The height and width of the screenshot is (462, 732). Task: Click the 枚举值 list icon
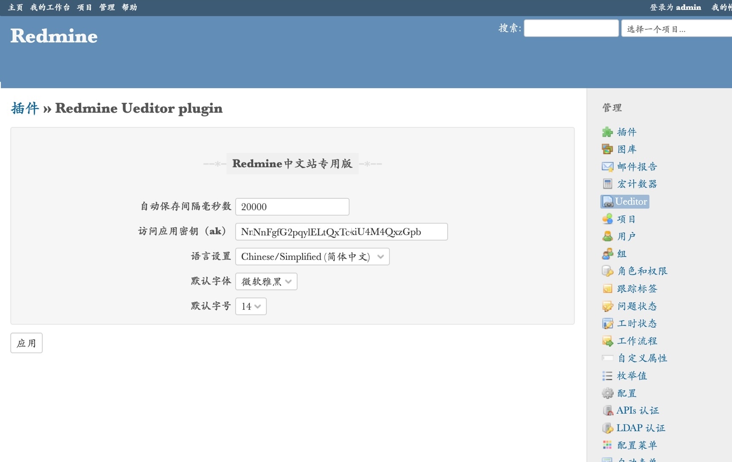pyautogui.click(x=607, y=376)
